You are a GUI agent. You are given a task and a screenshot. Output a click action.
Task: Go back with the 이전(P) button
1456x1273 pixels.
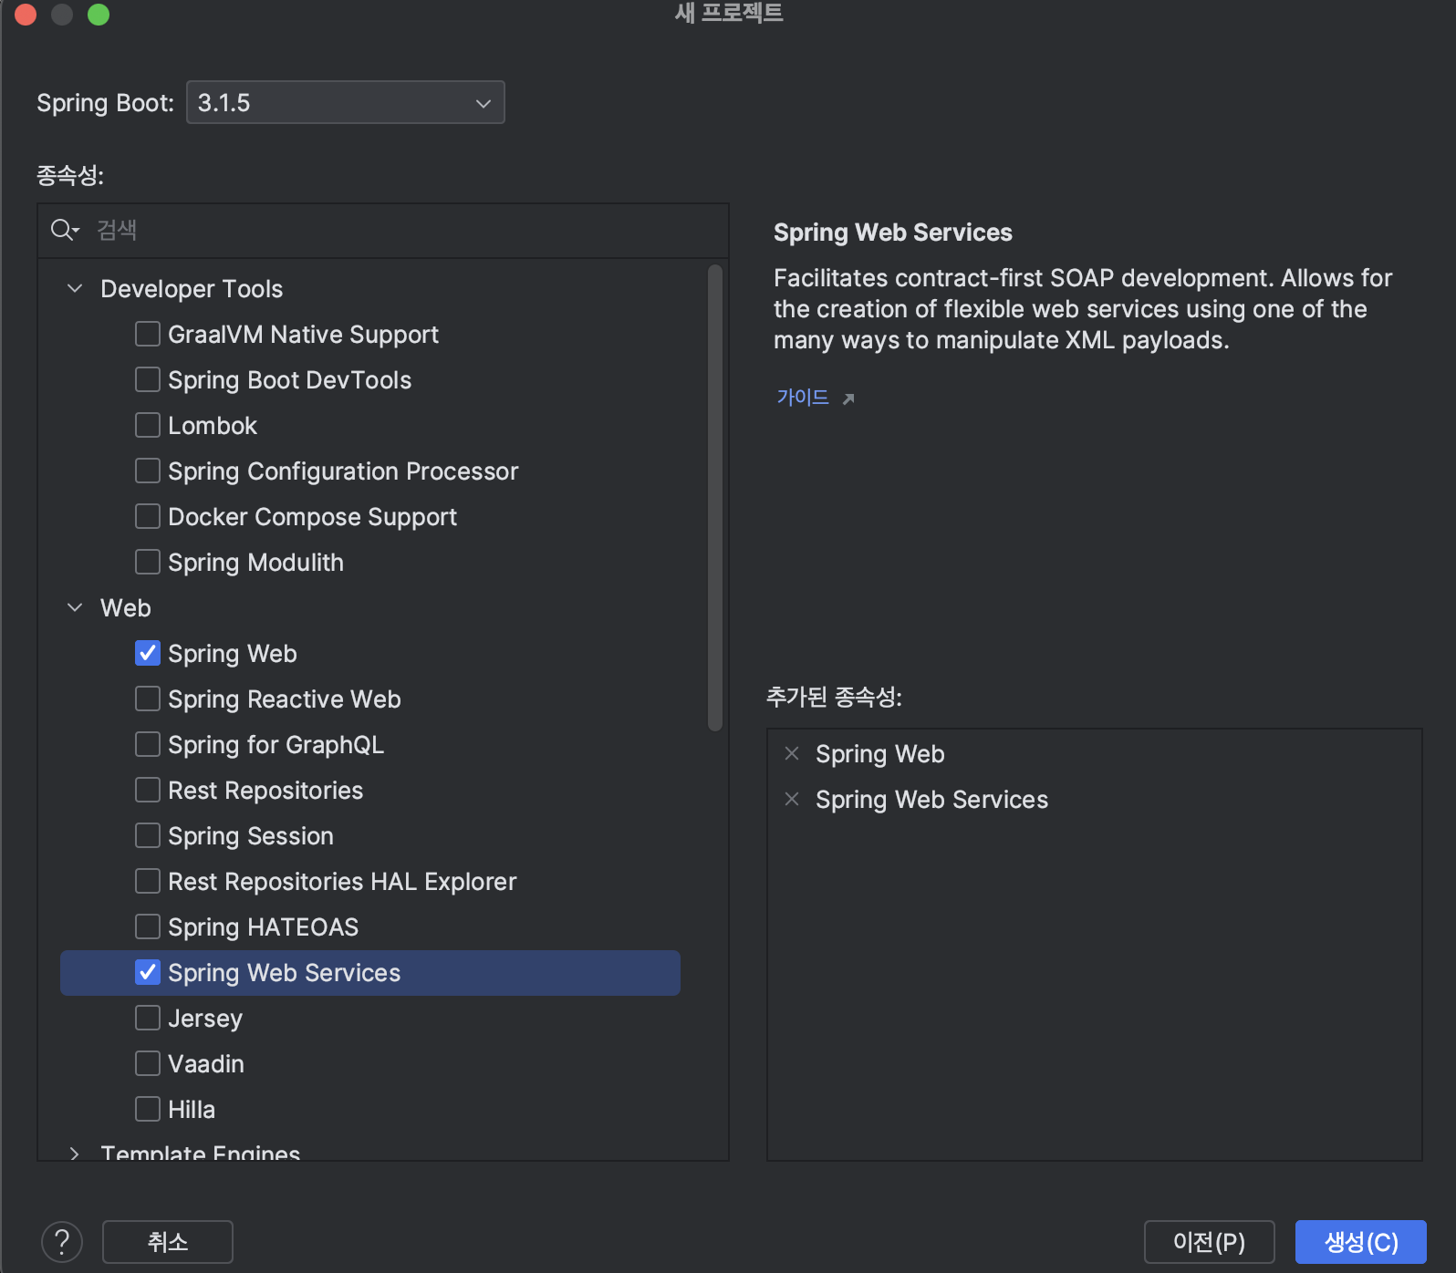pyautogui.click(x=1209, y=1242)
